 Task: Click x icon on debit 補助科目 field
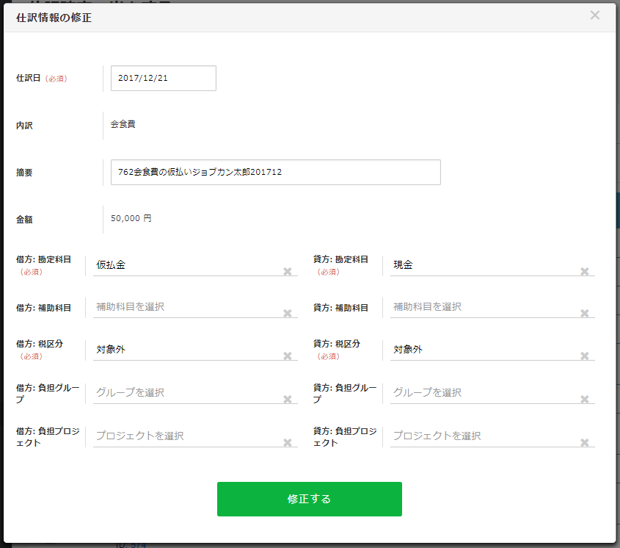click(x=288, y=314)
